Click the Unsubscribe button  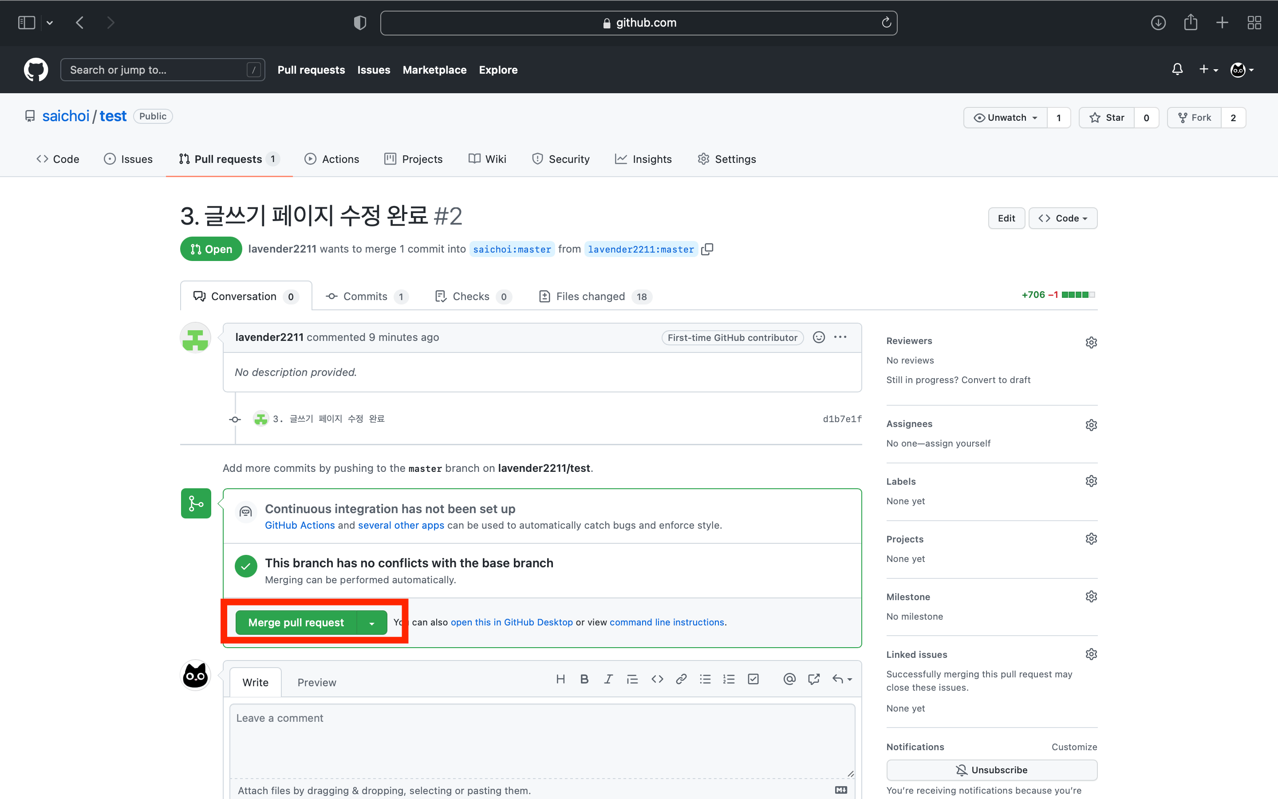coord(992,770)
